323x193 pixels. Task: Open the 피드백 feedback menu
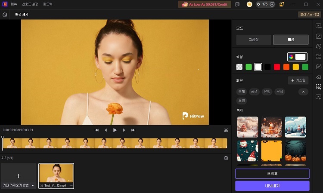(x=47, y=4)
